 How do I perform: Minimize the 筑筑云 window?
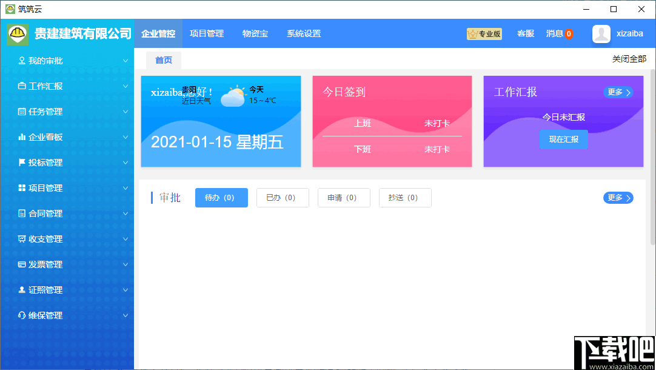click(x=586, y=9)
